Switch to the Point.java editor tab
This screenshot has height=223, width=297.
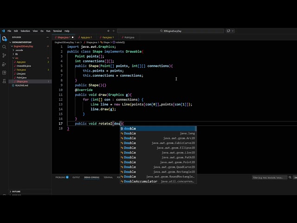click(x=129, y=37)
